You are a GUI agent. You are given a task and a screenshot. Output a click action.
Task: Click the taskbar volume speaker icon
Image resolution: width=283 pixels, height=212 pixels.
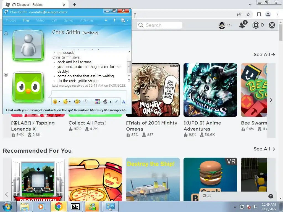pyautogui.click(x=255, y=207)
